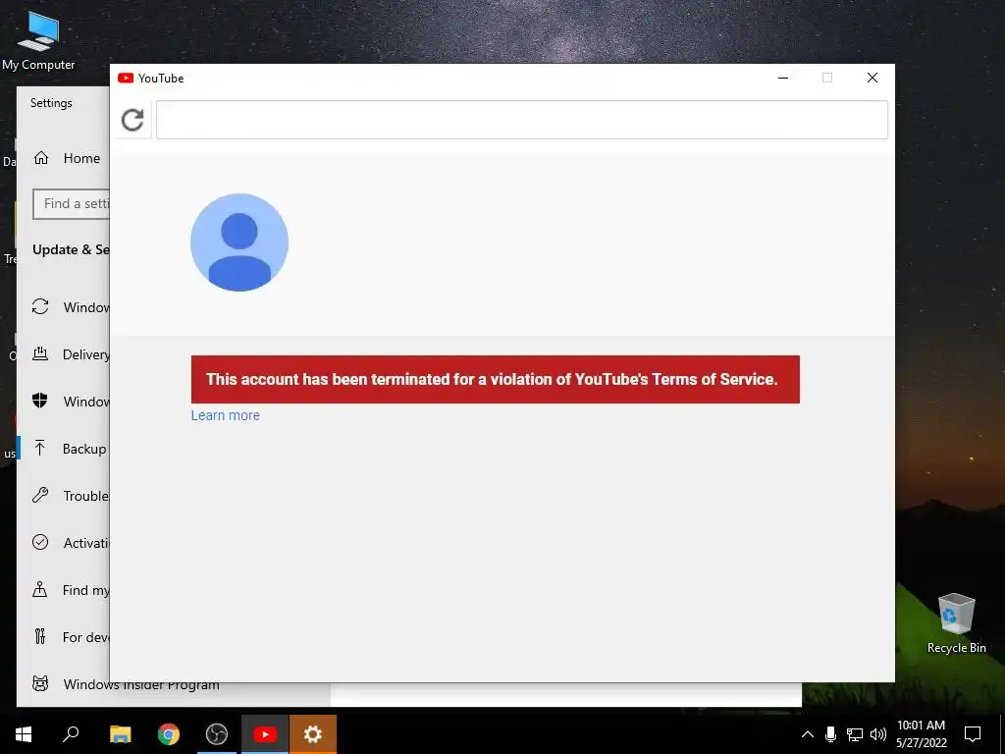Reload the YouTube page with refresh icon
The height and width of the screenshot is (754, 1005).
coord(132,120)
